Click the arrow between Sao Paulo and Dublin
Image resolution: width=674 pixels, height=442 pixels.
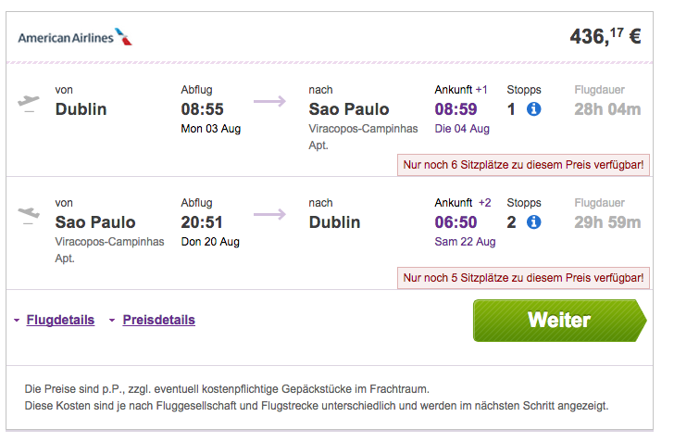(x=269, y=214)
